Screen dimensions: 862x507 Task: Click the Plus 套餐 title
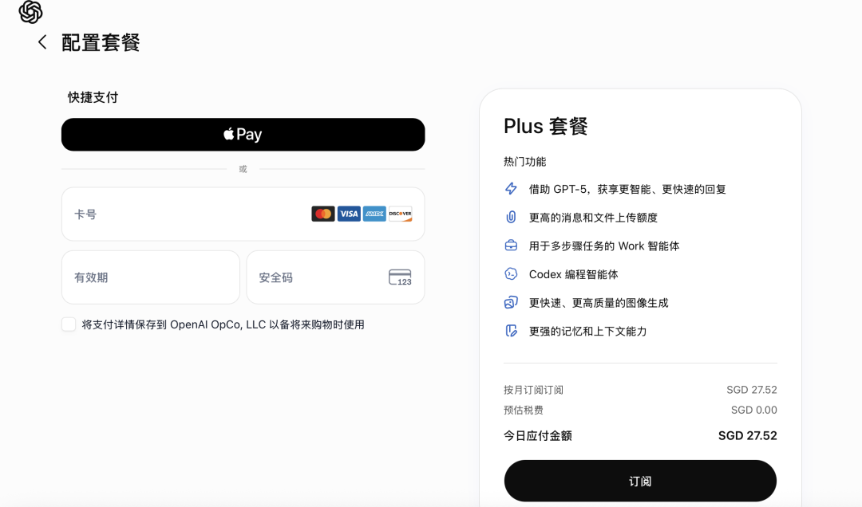tap(546, 126)
